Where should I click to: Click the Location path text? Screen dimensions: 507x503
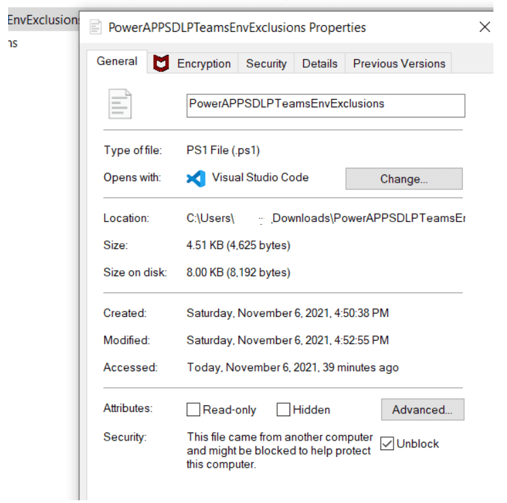point(326,219)
